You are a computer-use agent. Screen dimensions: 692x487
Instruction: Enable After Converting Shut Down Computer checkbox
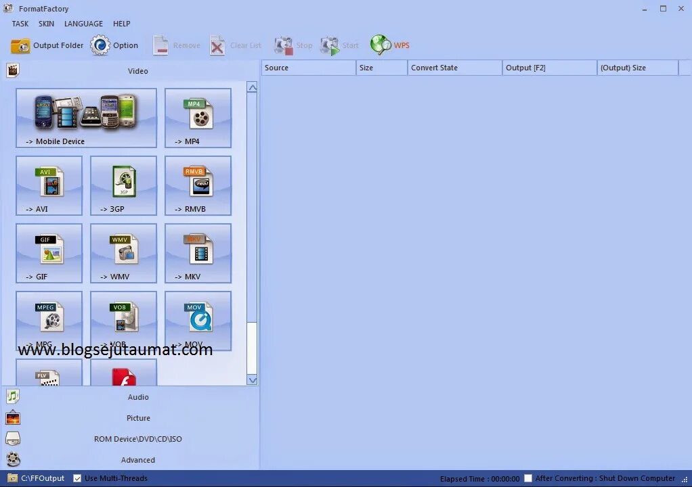tap(528, 478)
